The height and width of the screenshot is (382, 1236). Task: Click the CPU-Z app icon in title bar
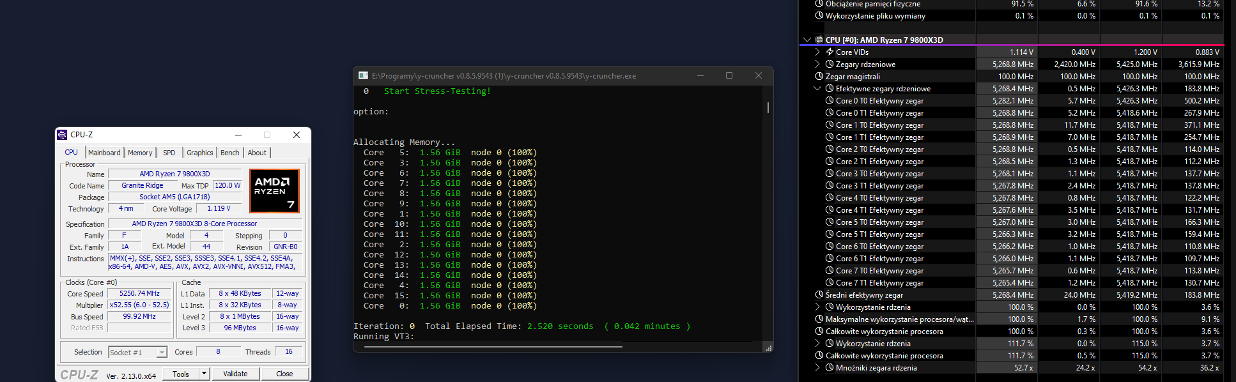click(x=62, y=135)
